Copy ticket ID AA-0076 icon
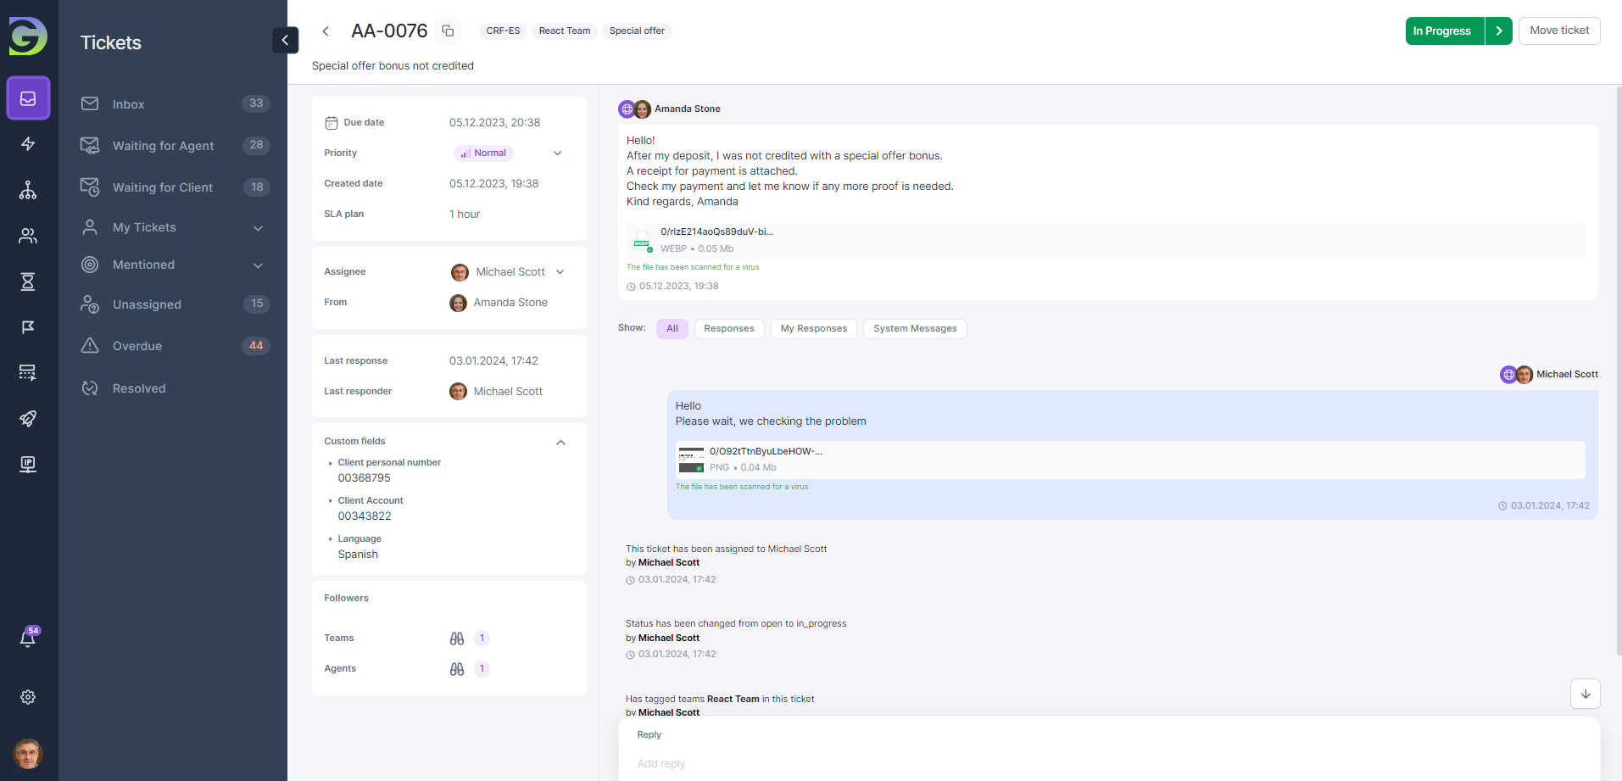This screenshot has width=1622, height=781. [x=448, y=31]
